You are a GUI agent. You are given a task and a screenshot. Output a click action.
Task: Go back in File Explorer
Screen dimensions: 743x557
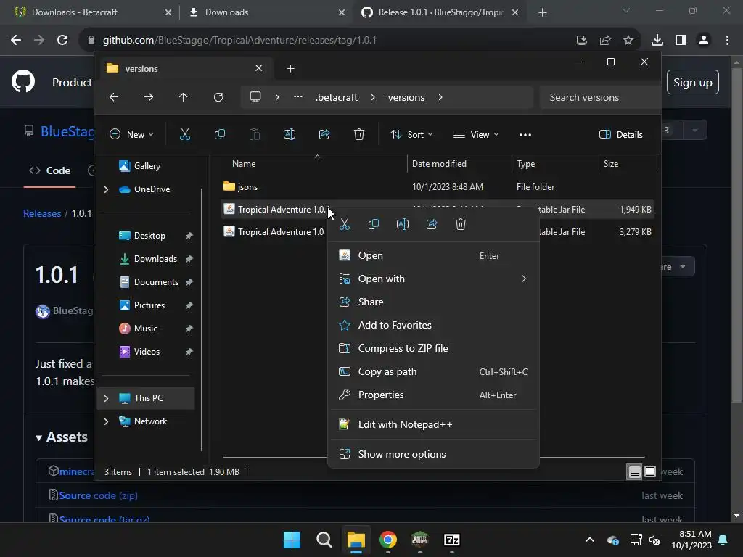[x=114, y=97]
